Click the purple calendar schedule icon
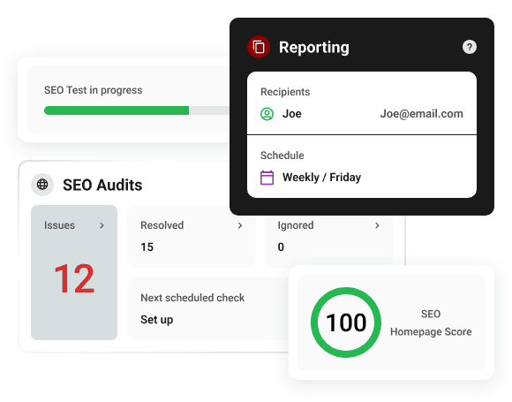The image size is (512, 402). click(267, 178)
